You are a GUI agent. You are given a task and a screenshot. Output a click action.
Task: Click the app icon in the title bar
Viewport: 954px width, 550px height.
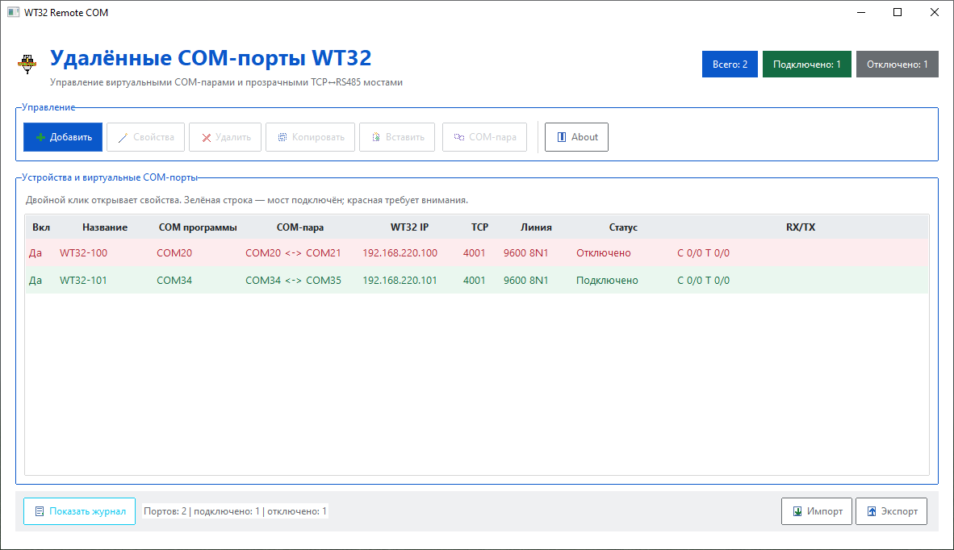[14, 12]
